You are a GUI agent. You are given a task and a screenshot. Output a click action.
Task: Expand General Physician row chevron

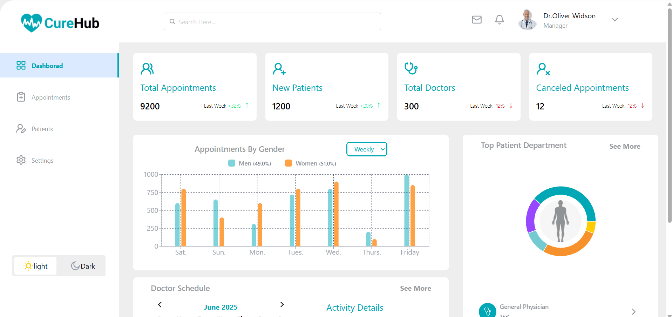point(633,311)
